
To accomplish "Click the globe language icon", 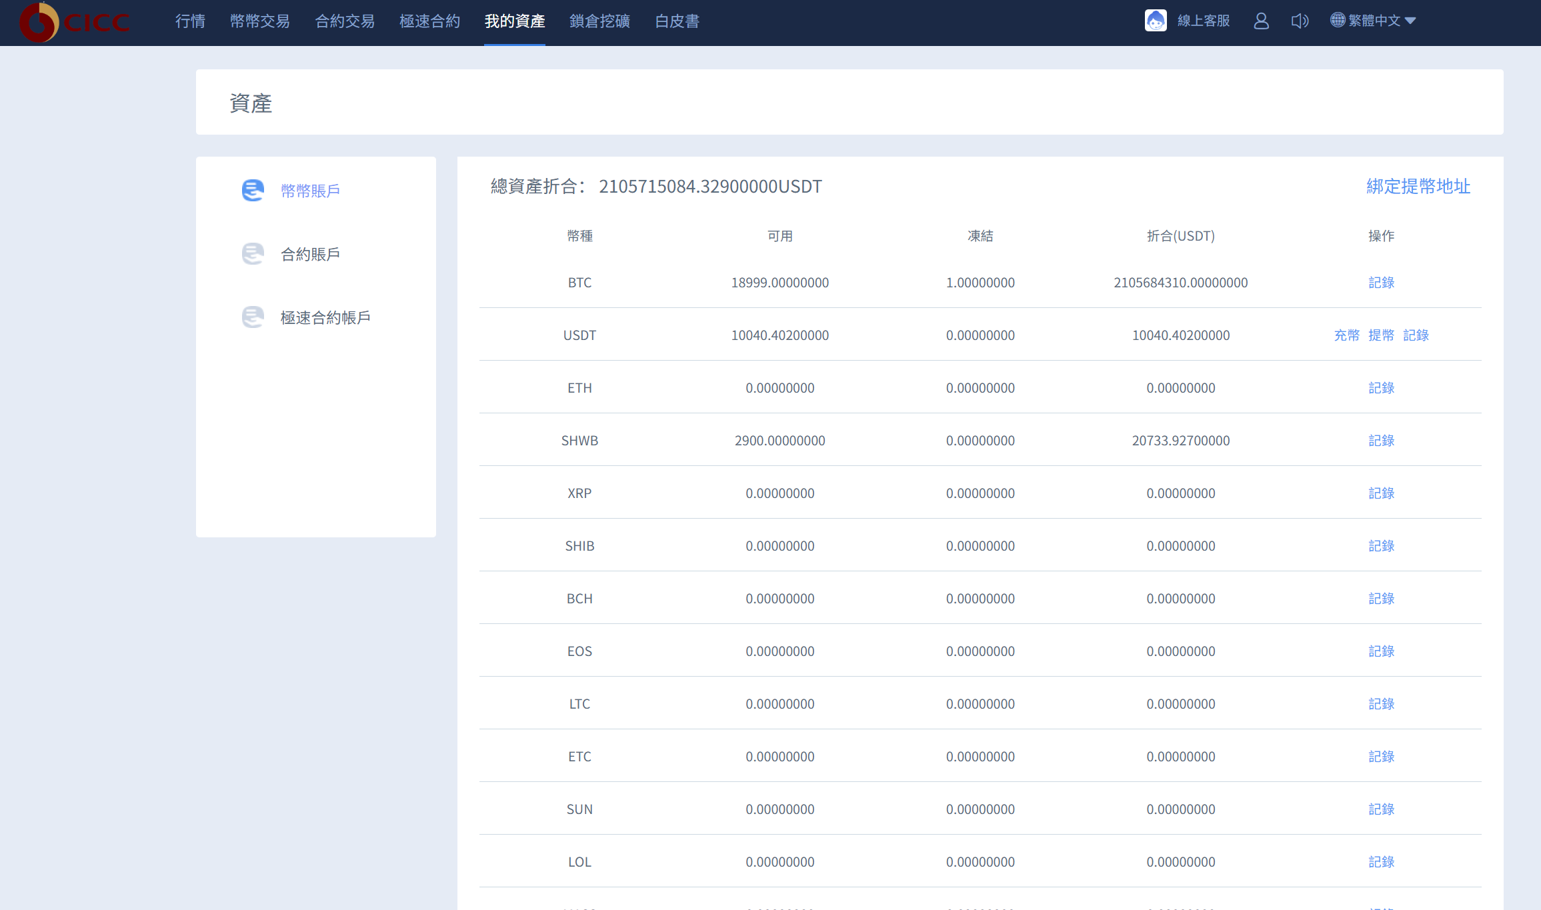I will [1337, 20].
